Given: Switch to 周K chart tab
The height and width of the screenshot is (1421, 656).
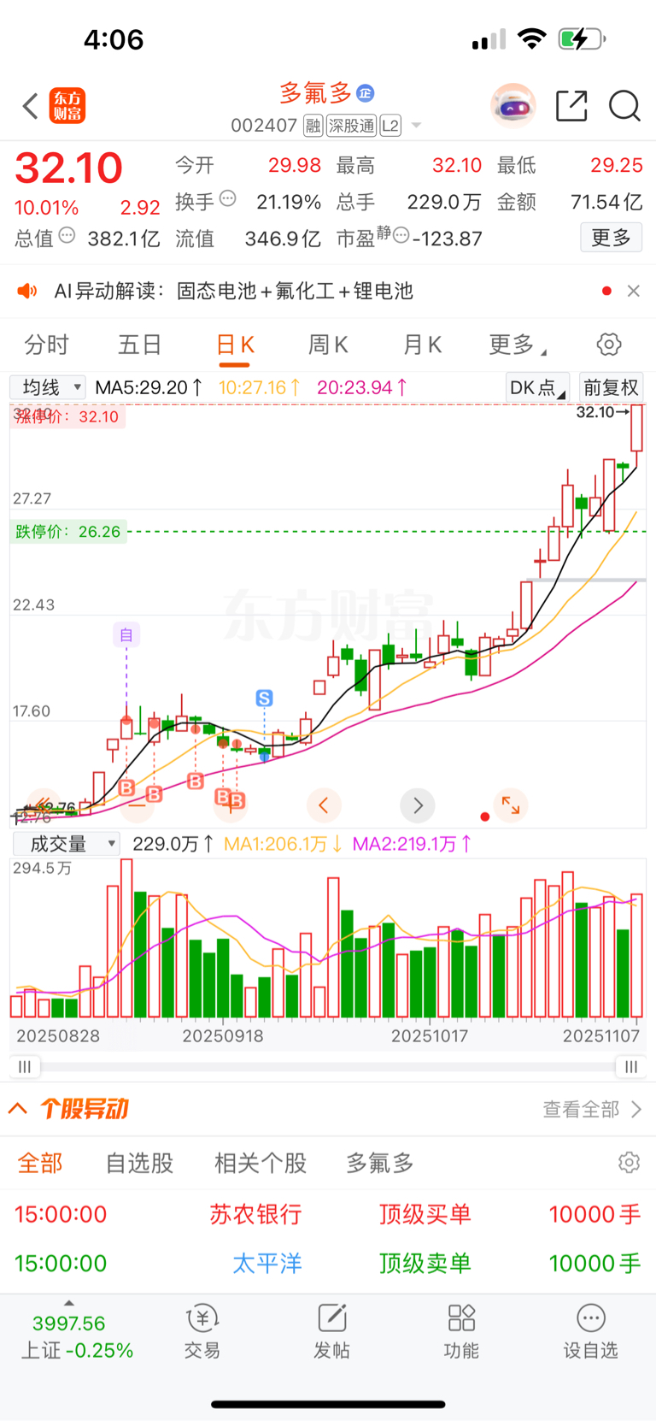Looking at the screenshot, I should click(x=328, y=345).
